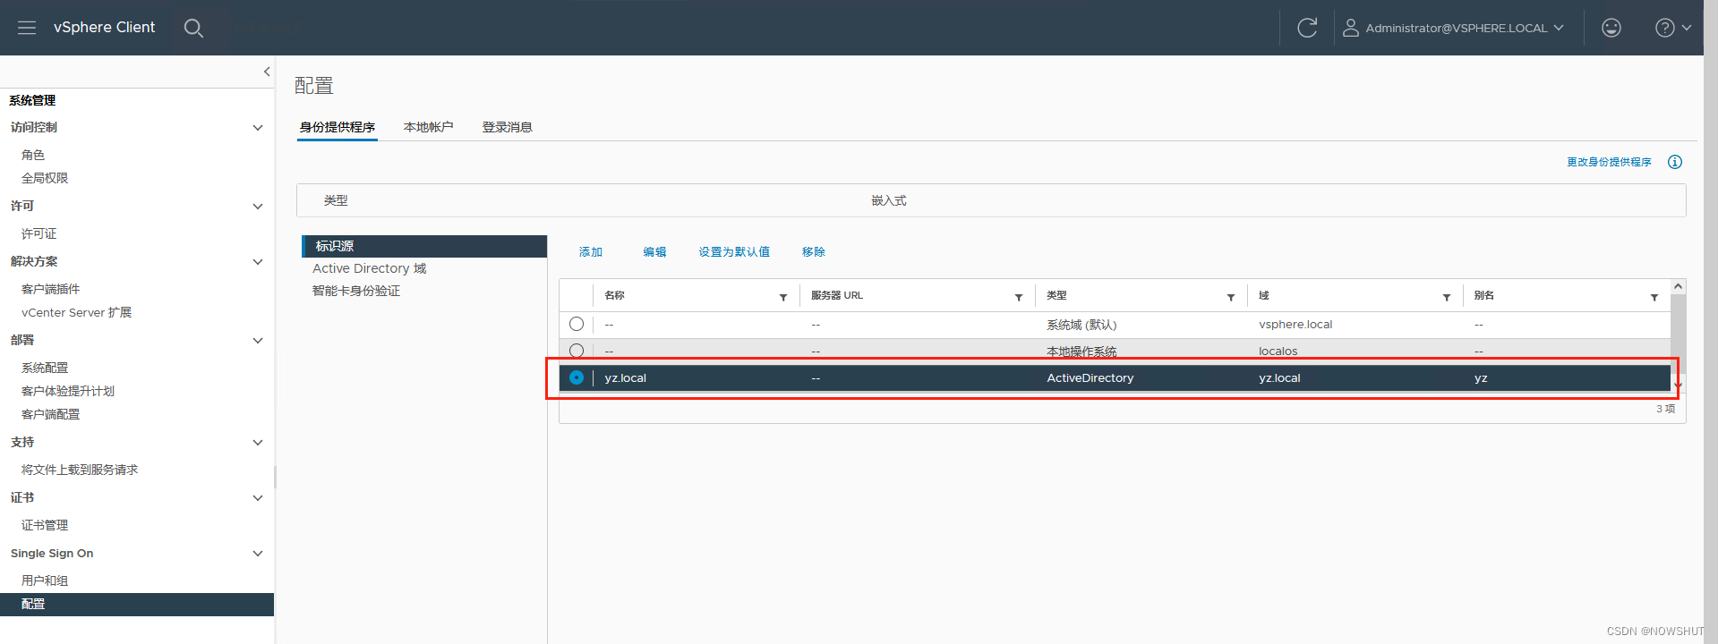Open 角色 in the navigation
Screen dimensions: 1718x644
click(x=33, y=155)
